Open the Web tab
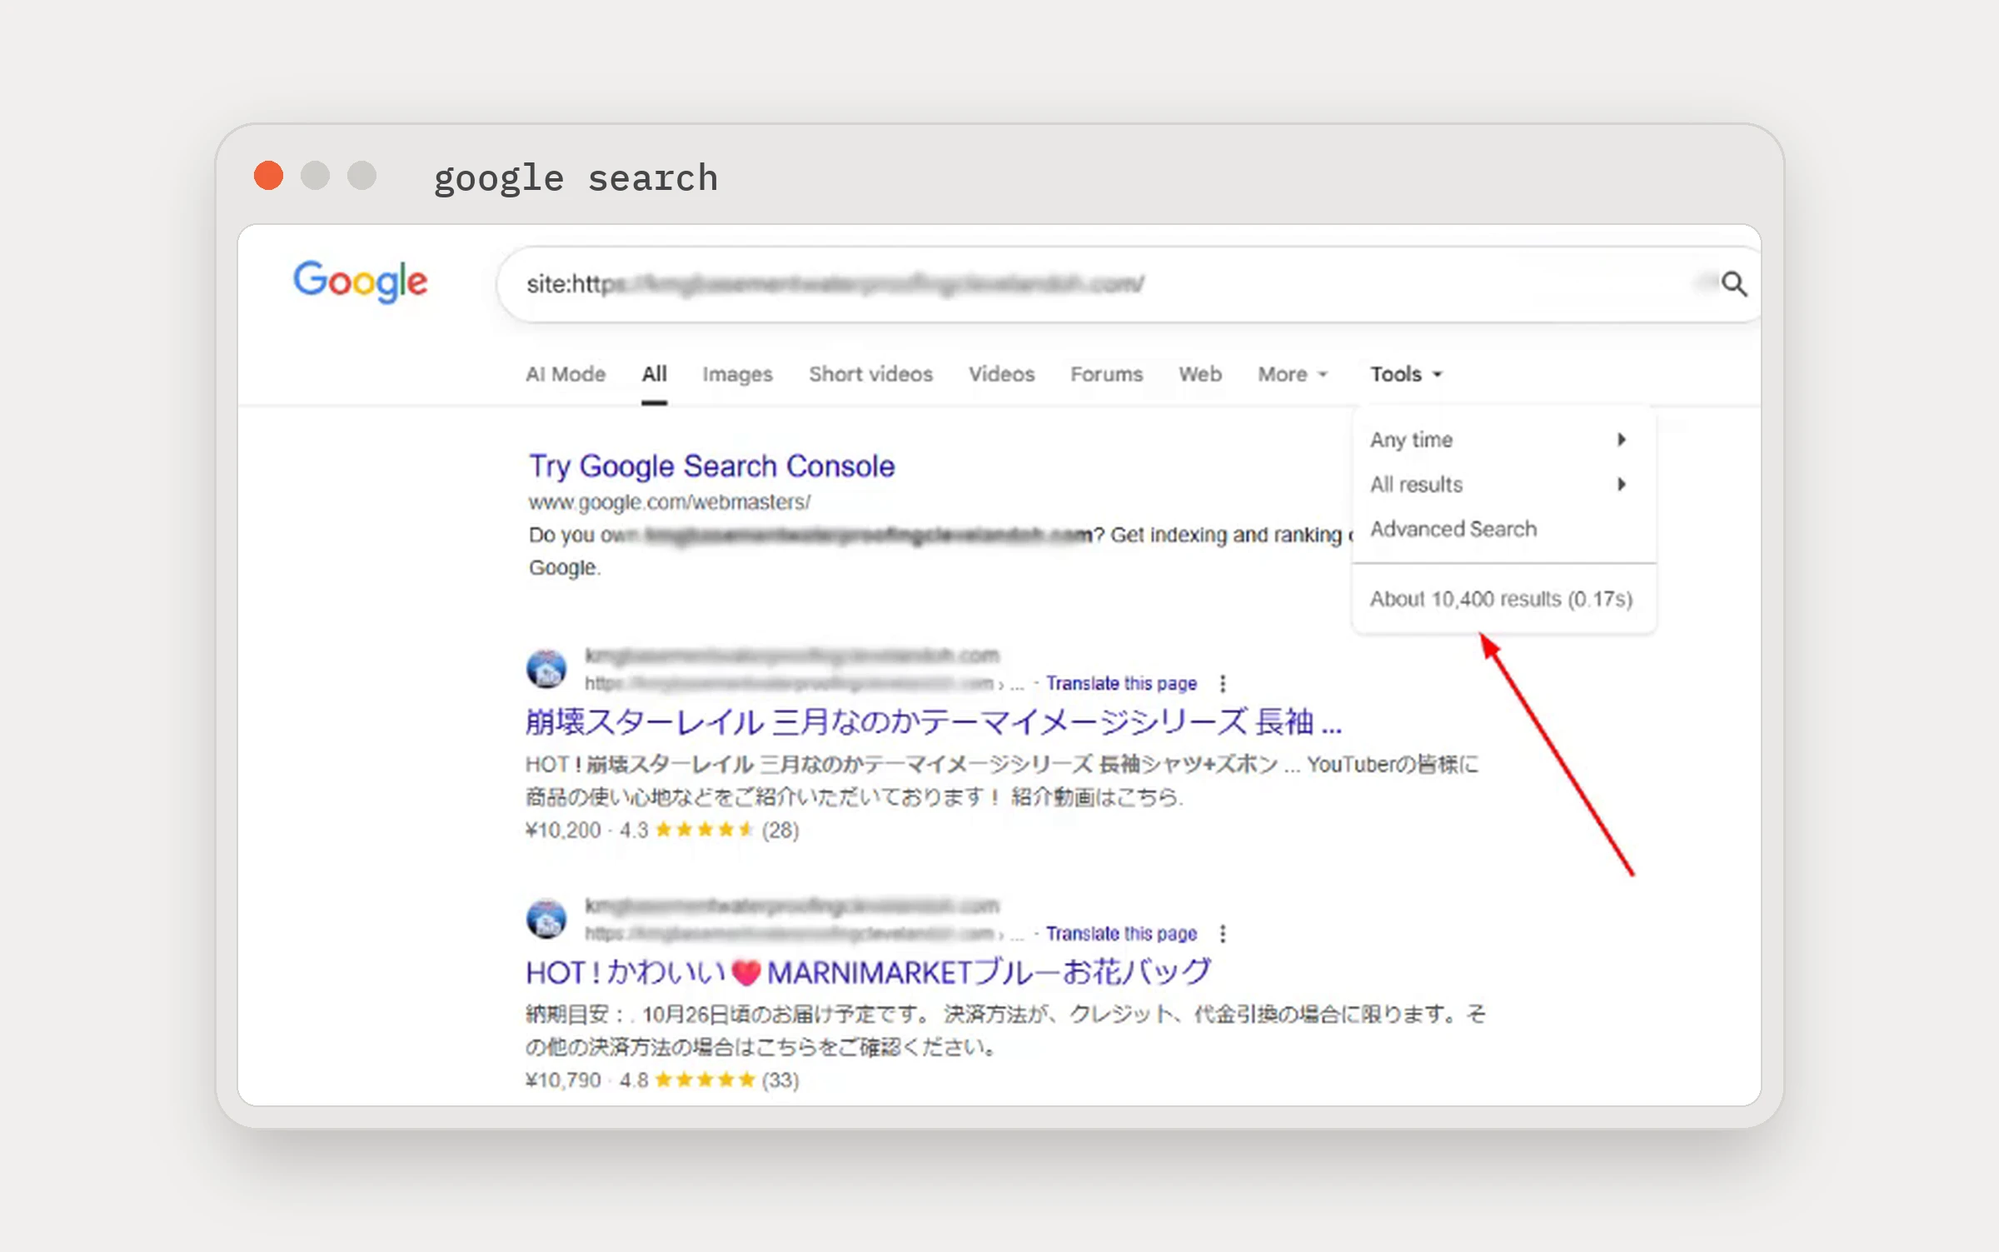Viewport: 1999px width, 1252px height. pyautogui.click(x=1199, y=374)
